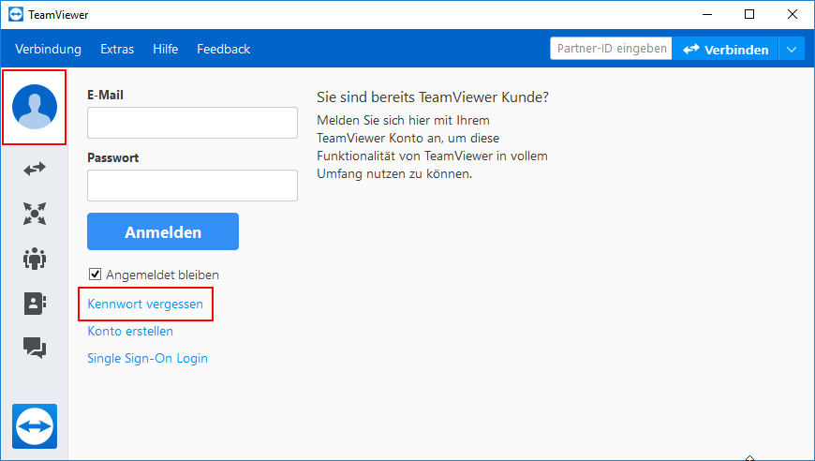Open the Remote Control arrows sidebar icon
815x461 pixels.
(35, 169)
